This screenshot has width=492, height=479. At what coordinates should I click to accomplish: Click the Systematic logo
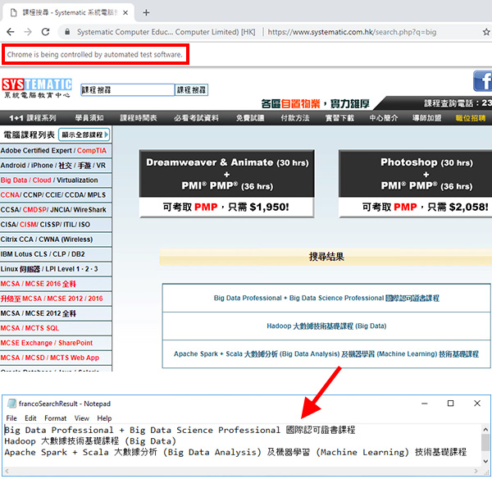[37, 89]
